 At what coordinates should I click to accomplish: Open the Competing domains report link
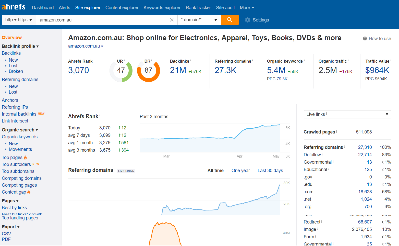pos(22,178)
